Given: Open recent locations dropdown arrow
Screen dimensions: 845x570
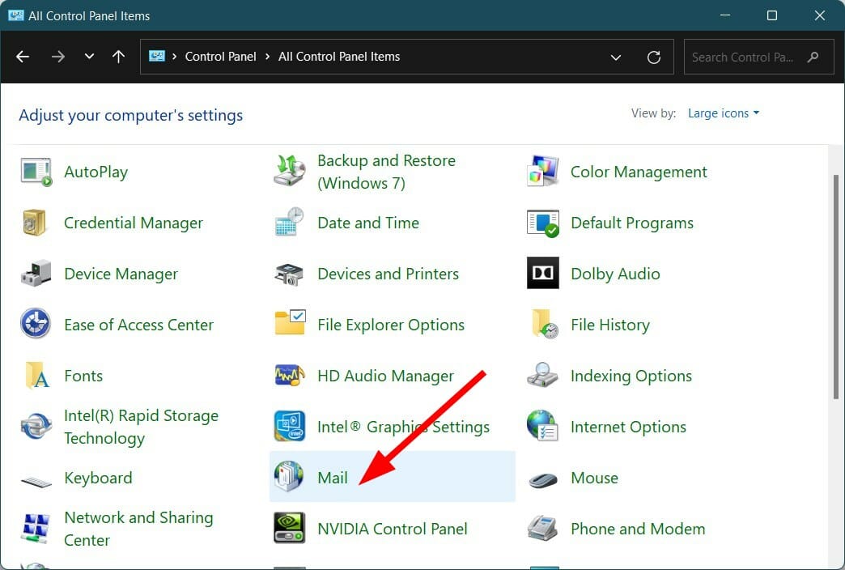Looking at the screenshot, I should [x=90, y=56].
